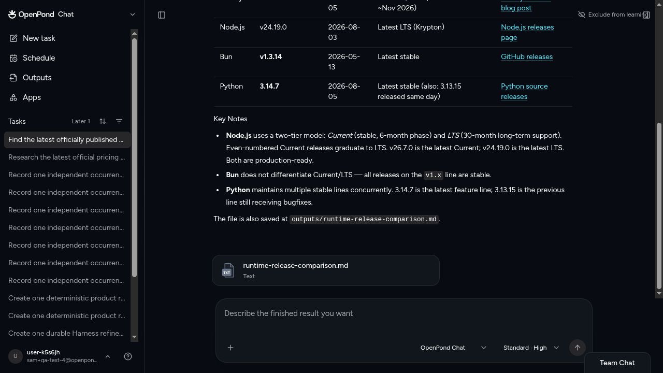Click the main chat scrollbar thumb

[659, 206]
